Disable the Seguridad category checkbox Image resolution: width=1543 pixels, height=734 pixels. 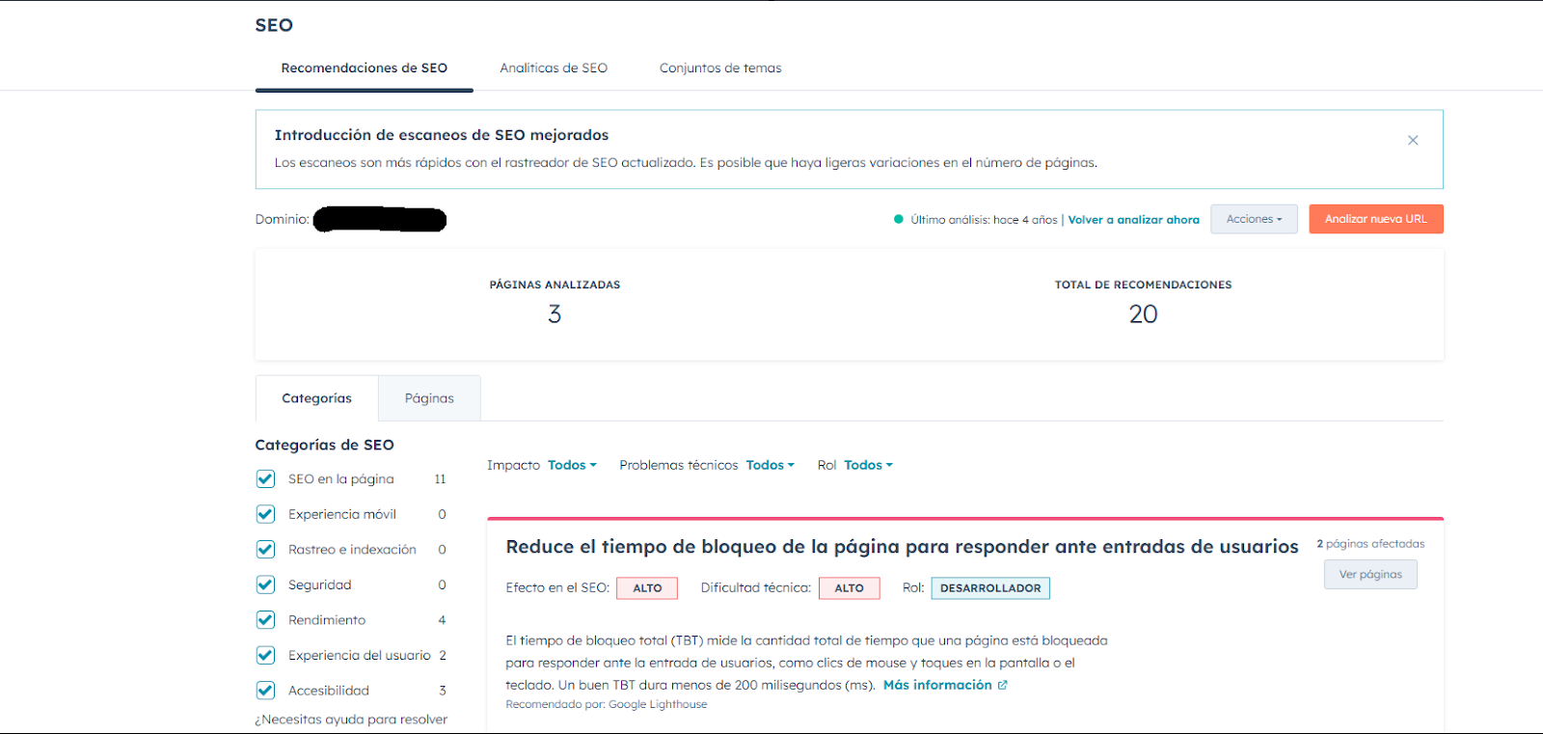(266, 584)
